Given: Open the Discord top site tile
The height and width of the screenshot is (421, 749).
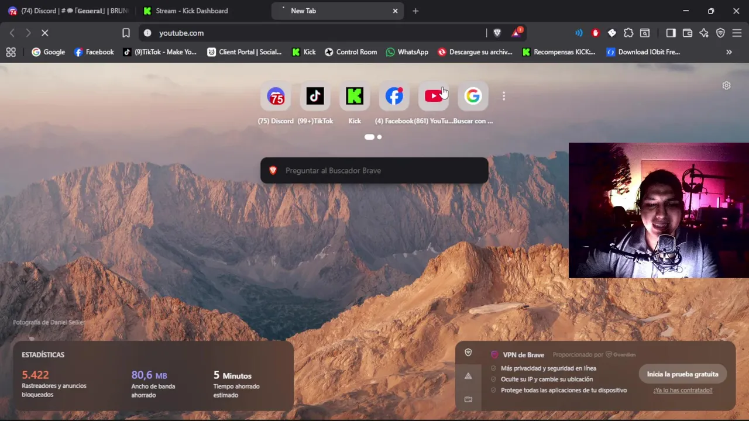Looking at the screenshot, I should point(276,96).
